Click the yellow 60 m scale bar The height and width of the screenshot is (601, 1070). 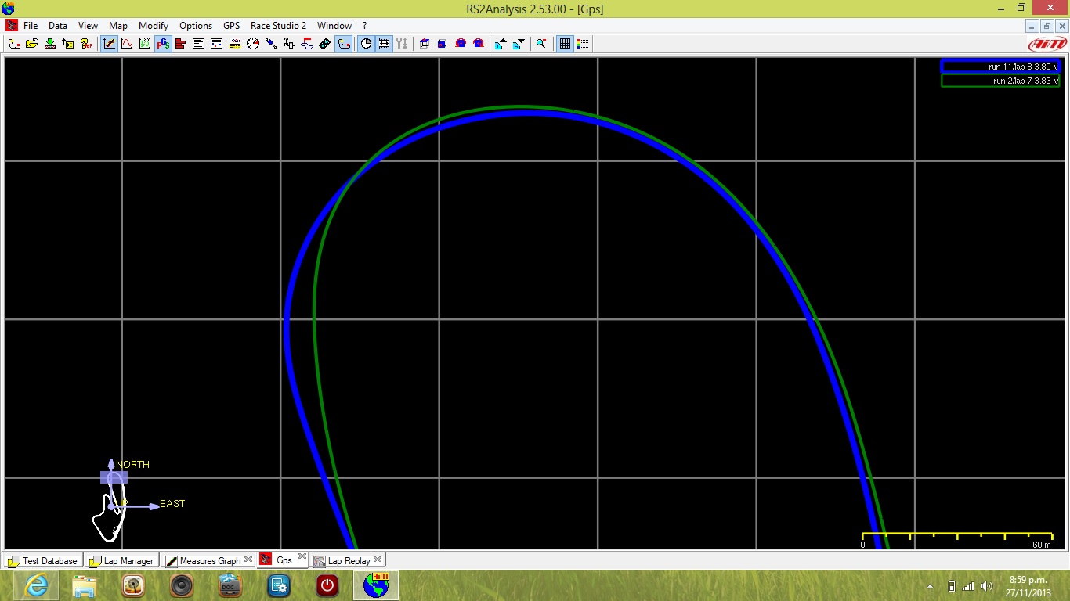[x=957, y=539]
